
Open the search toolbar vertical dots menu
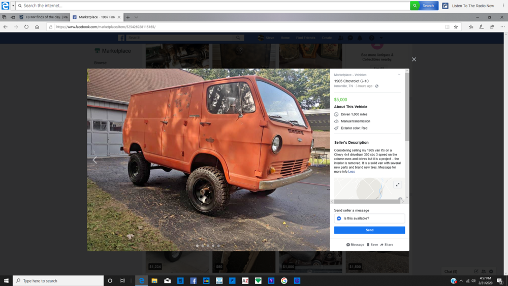tap(503, 6)
